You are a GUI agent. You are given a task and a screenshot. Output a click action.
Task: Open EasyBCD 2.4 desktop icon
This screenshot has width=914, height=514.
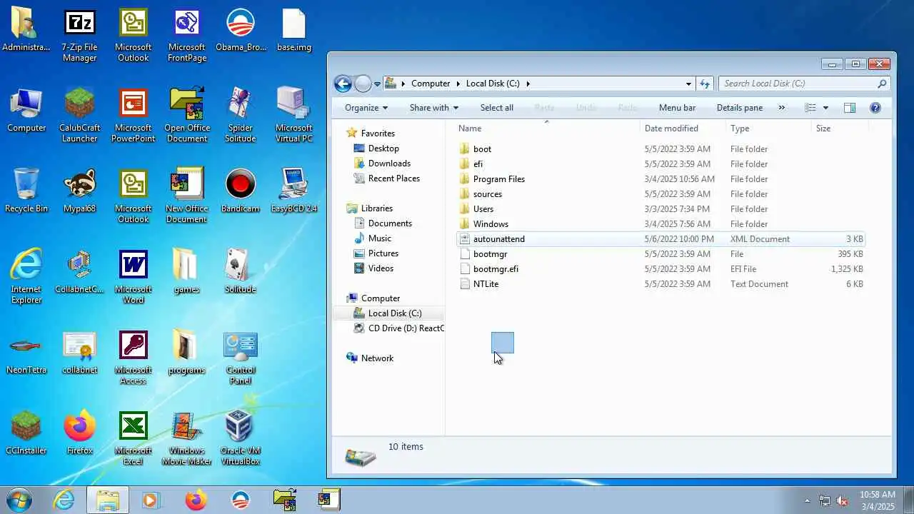pos(293,191)
